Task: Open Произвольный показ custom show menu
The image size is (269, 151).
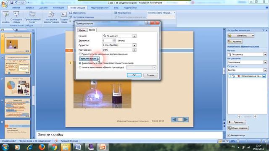Action: pyautogui.click(x=32, y=17)
